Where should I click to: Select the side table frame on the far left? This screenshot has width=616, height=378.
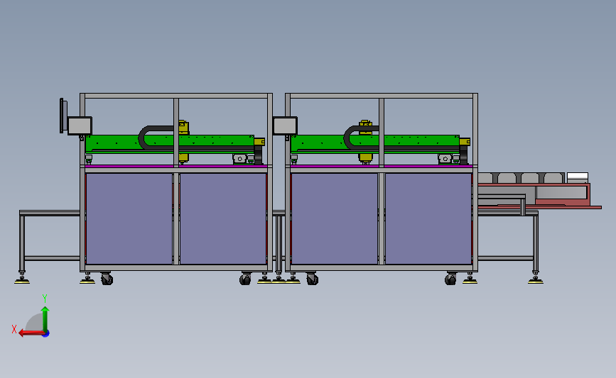[x=50, y=239]
